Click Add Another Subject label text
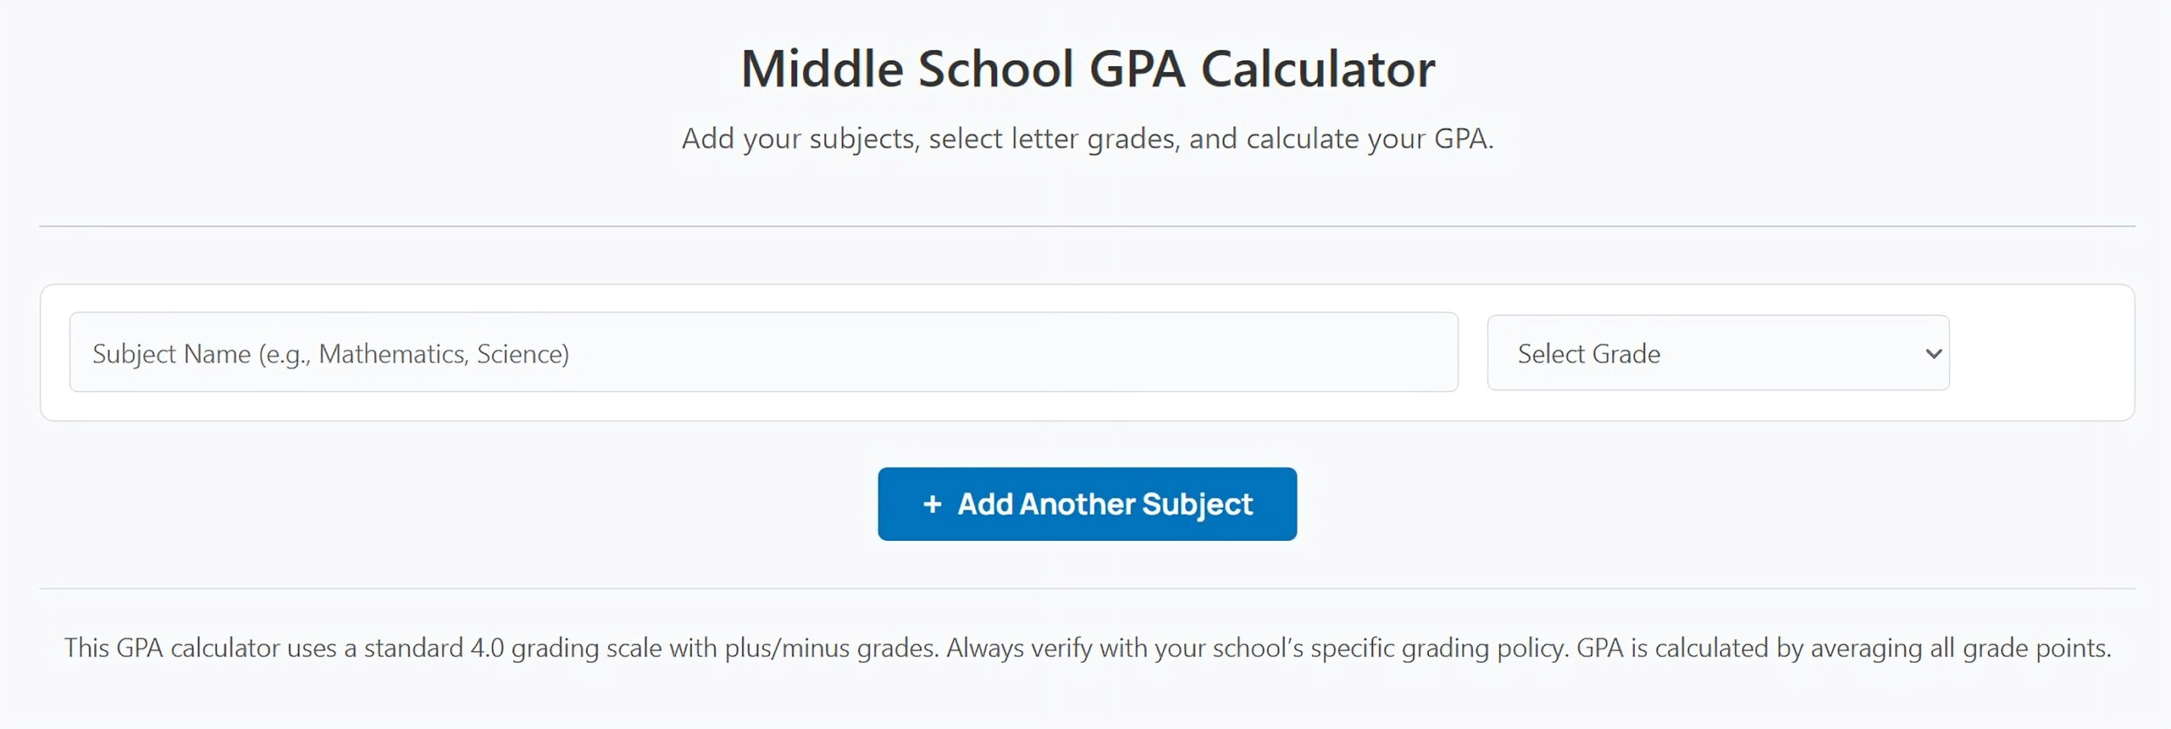 1104,504
